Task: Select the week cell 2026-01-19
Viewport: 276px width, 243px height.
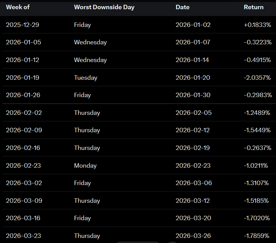Action: (22, 77)
